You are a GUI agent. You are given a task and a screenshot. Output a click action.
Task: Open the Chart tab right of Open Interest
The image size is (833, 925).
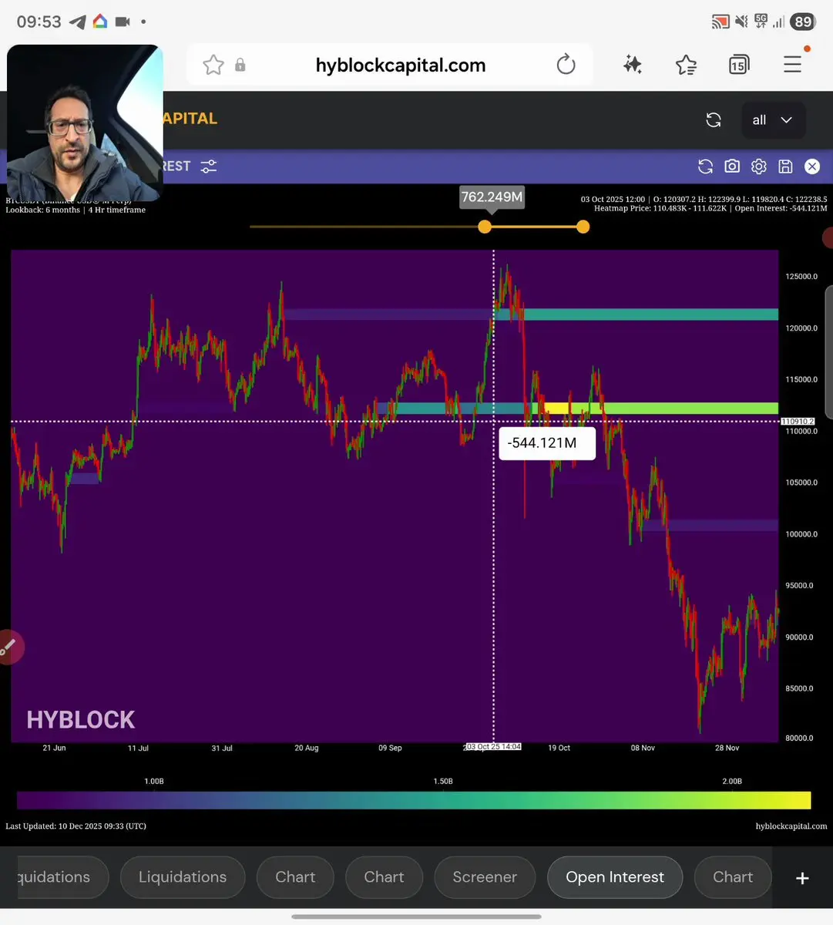(x=733, y=877)
